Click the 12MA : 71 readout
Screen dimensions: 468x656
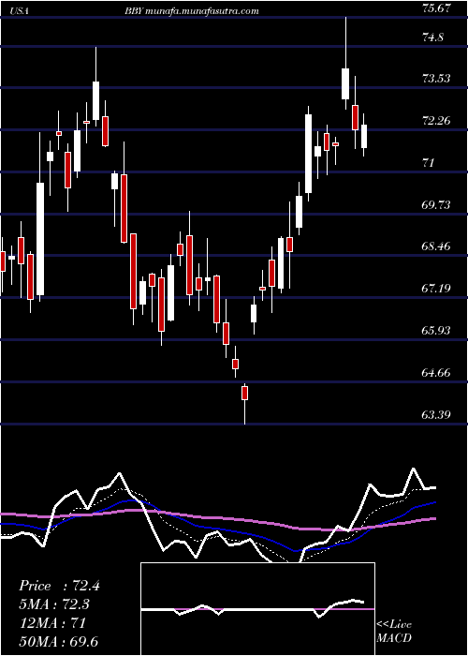click(52, 623)
